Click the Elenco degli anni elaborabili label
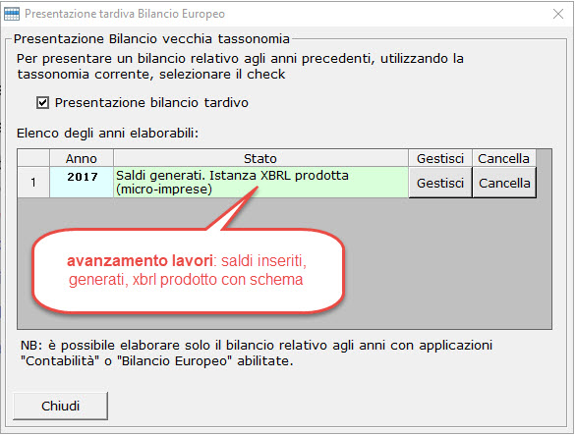576x436 pixels. (108, 134)
